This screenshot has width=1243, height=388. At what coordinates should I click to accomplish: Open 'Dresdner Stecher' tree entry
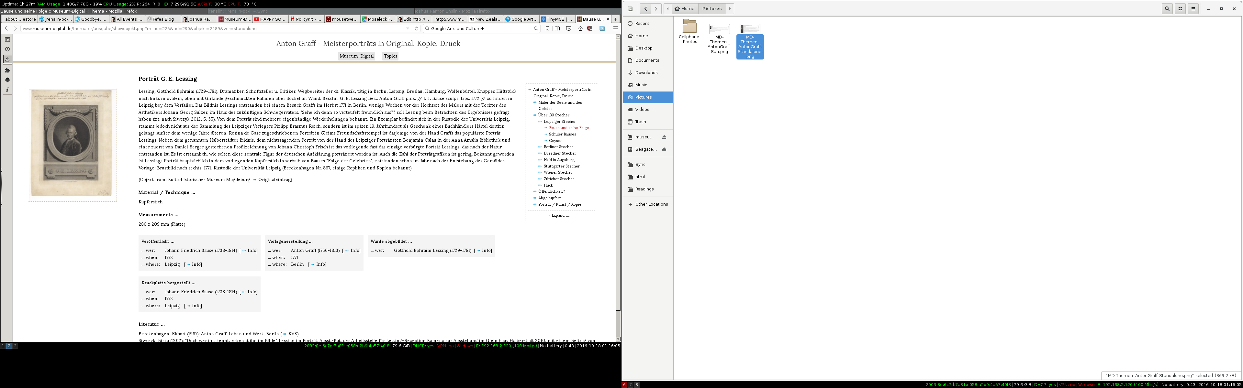point(560,153)
